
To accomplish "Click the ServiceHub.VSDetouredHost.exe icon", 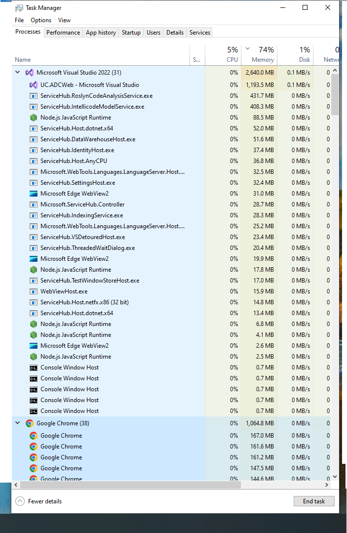I will (x=33, y=237).
